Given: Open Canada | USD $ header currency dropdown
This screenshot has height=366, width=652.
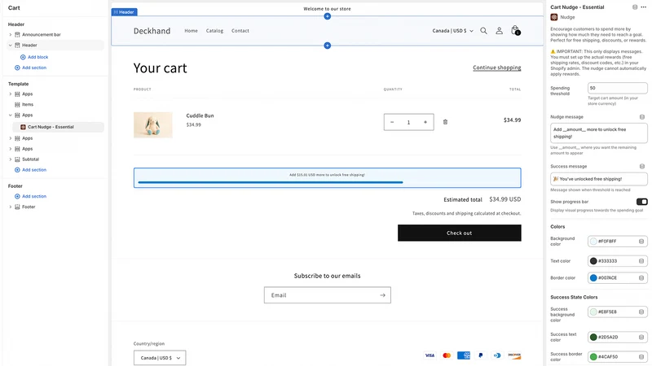Looking at the screenshot, I should (x=453, y=31).
